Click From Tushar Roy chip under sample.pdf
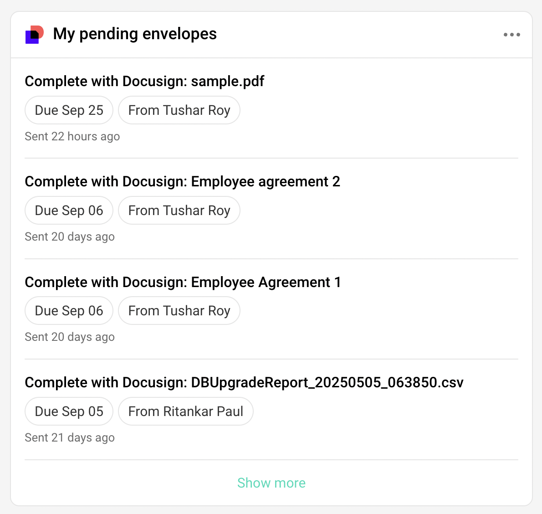The image size is (542, 514). click(x=179, y=110)
